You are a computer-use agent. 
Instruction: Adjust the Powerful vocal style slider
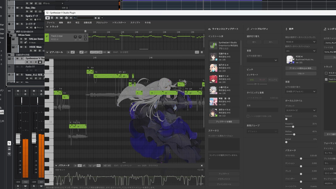click(293, 127)
